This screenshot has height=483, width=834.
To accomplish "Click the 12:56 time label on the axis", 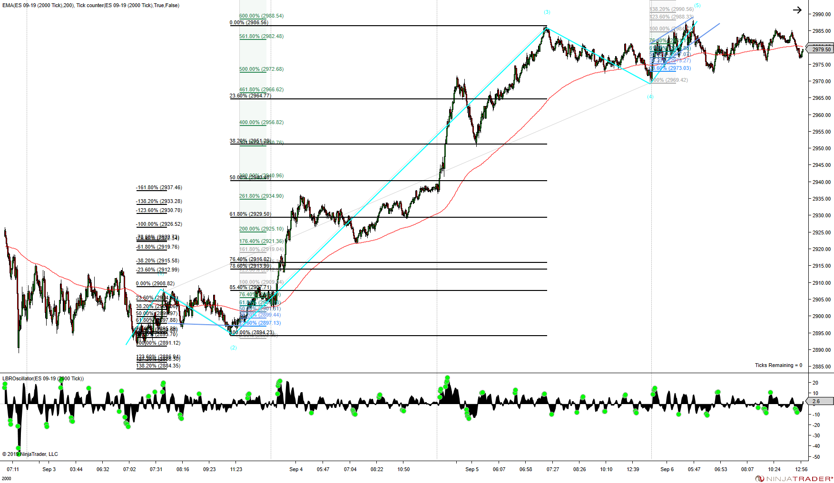I will (801, 469).
